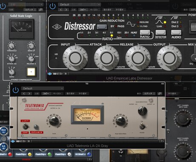Click the link icon in LA-2A plugin header
The image size is (196, 162).
coord(160,93)
